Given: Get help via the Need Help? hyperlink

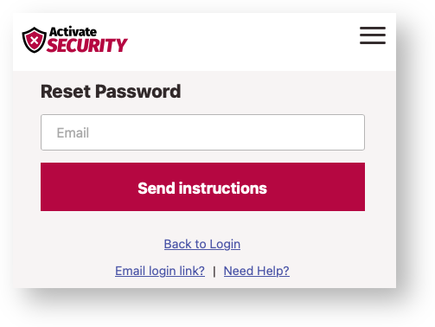Looking at the screenshot, I should (257, 271).
